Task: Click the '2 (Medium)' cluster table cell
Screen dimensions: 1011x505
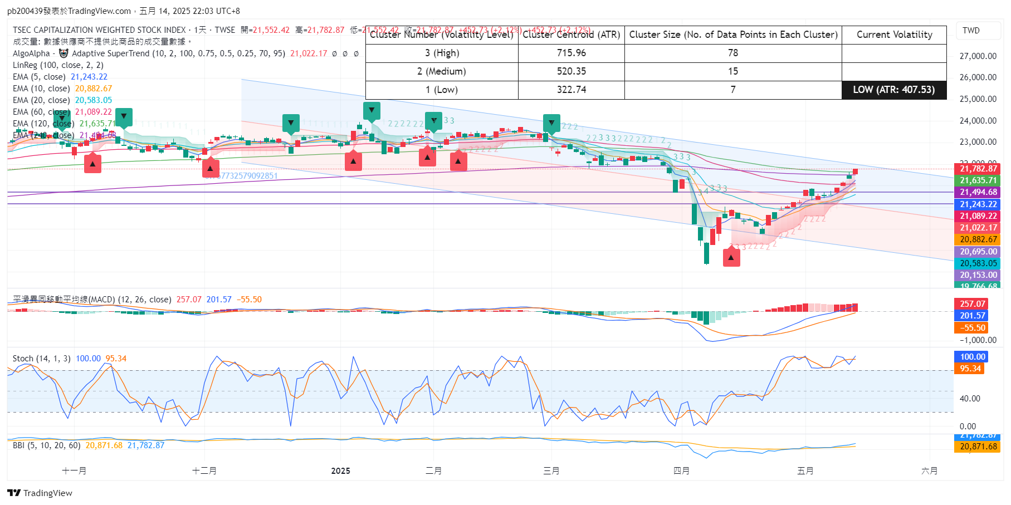Action: 442,71
